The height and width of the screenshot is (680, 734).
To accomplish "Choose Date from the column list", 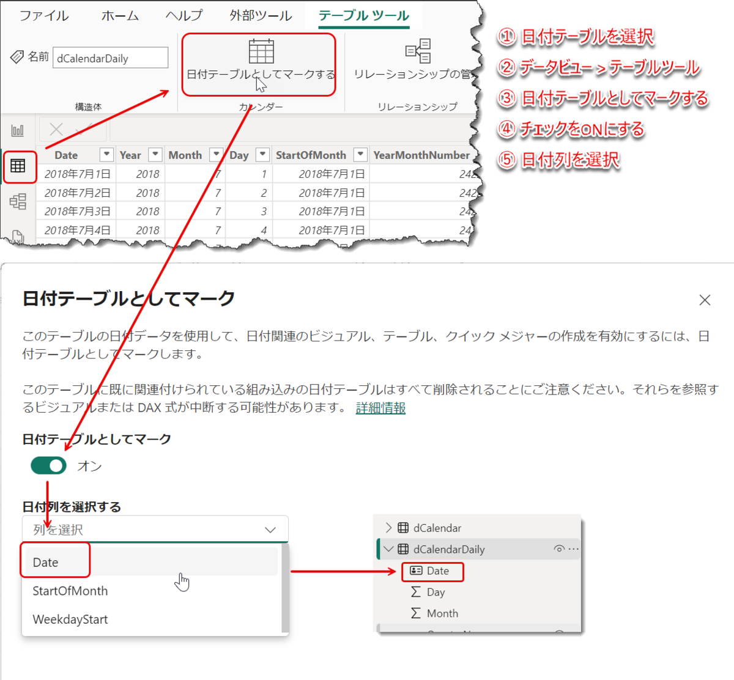I will (150, 562).
